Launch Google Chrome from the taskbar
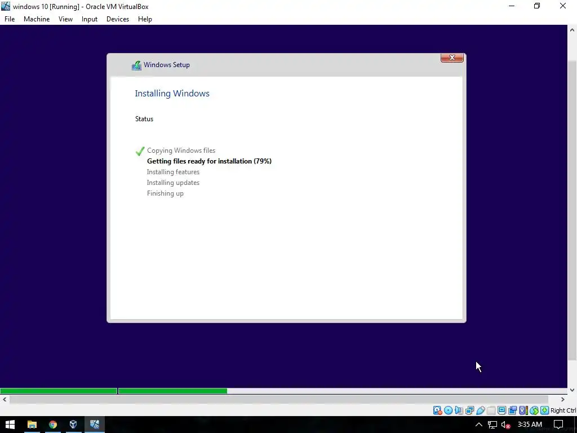The height and width of the screenshot is (433, 577). click(53, 425)
